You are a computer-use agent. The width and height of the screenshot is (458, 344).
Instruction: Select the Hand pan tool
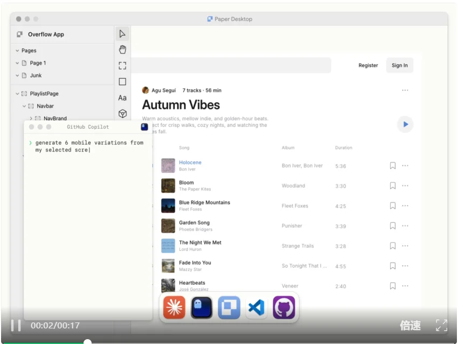(x=122, y=50)
